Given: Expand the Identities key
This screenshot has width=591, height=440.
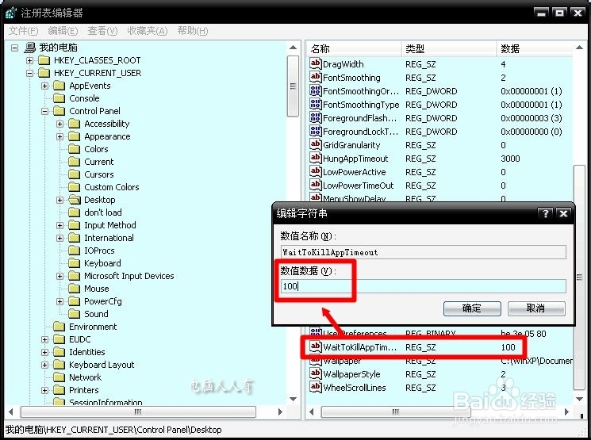Looking at the screenshot, I should (45, 352).
